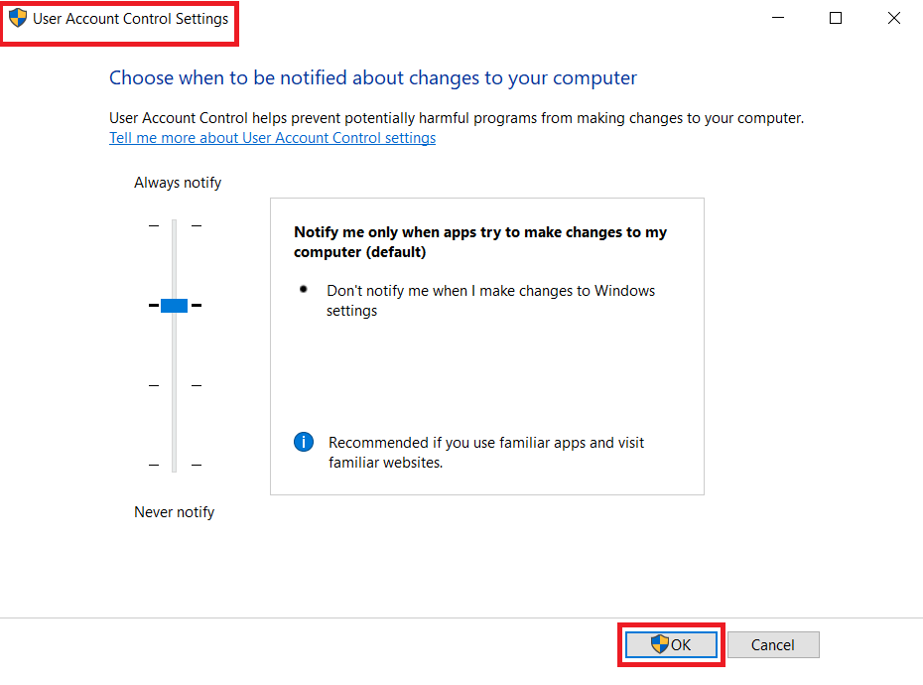Maximize the User Account Control Settings window
The height and width of the screenshot is (685, 923).
pyautogui.click(x=836, y=18)
